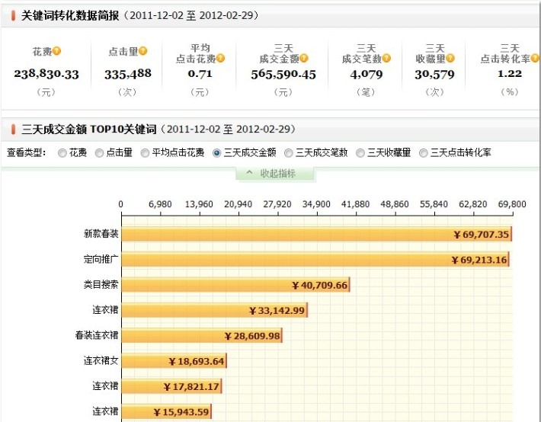Click the 春装连衣裙 keyword label
The width and height of the screenshot is (541, 422).
tap(97, 335)
